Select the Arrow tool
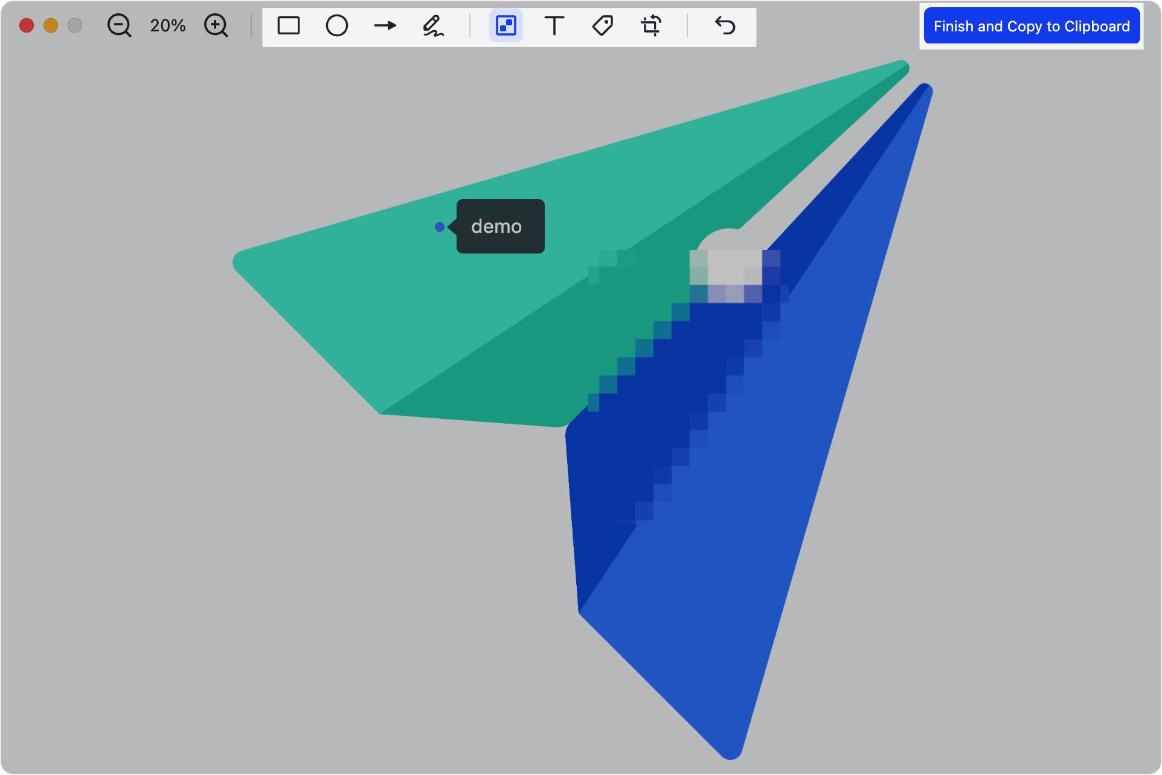This screenshot has height=775, width=1162. 385,26
